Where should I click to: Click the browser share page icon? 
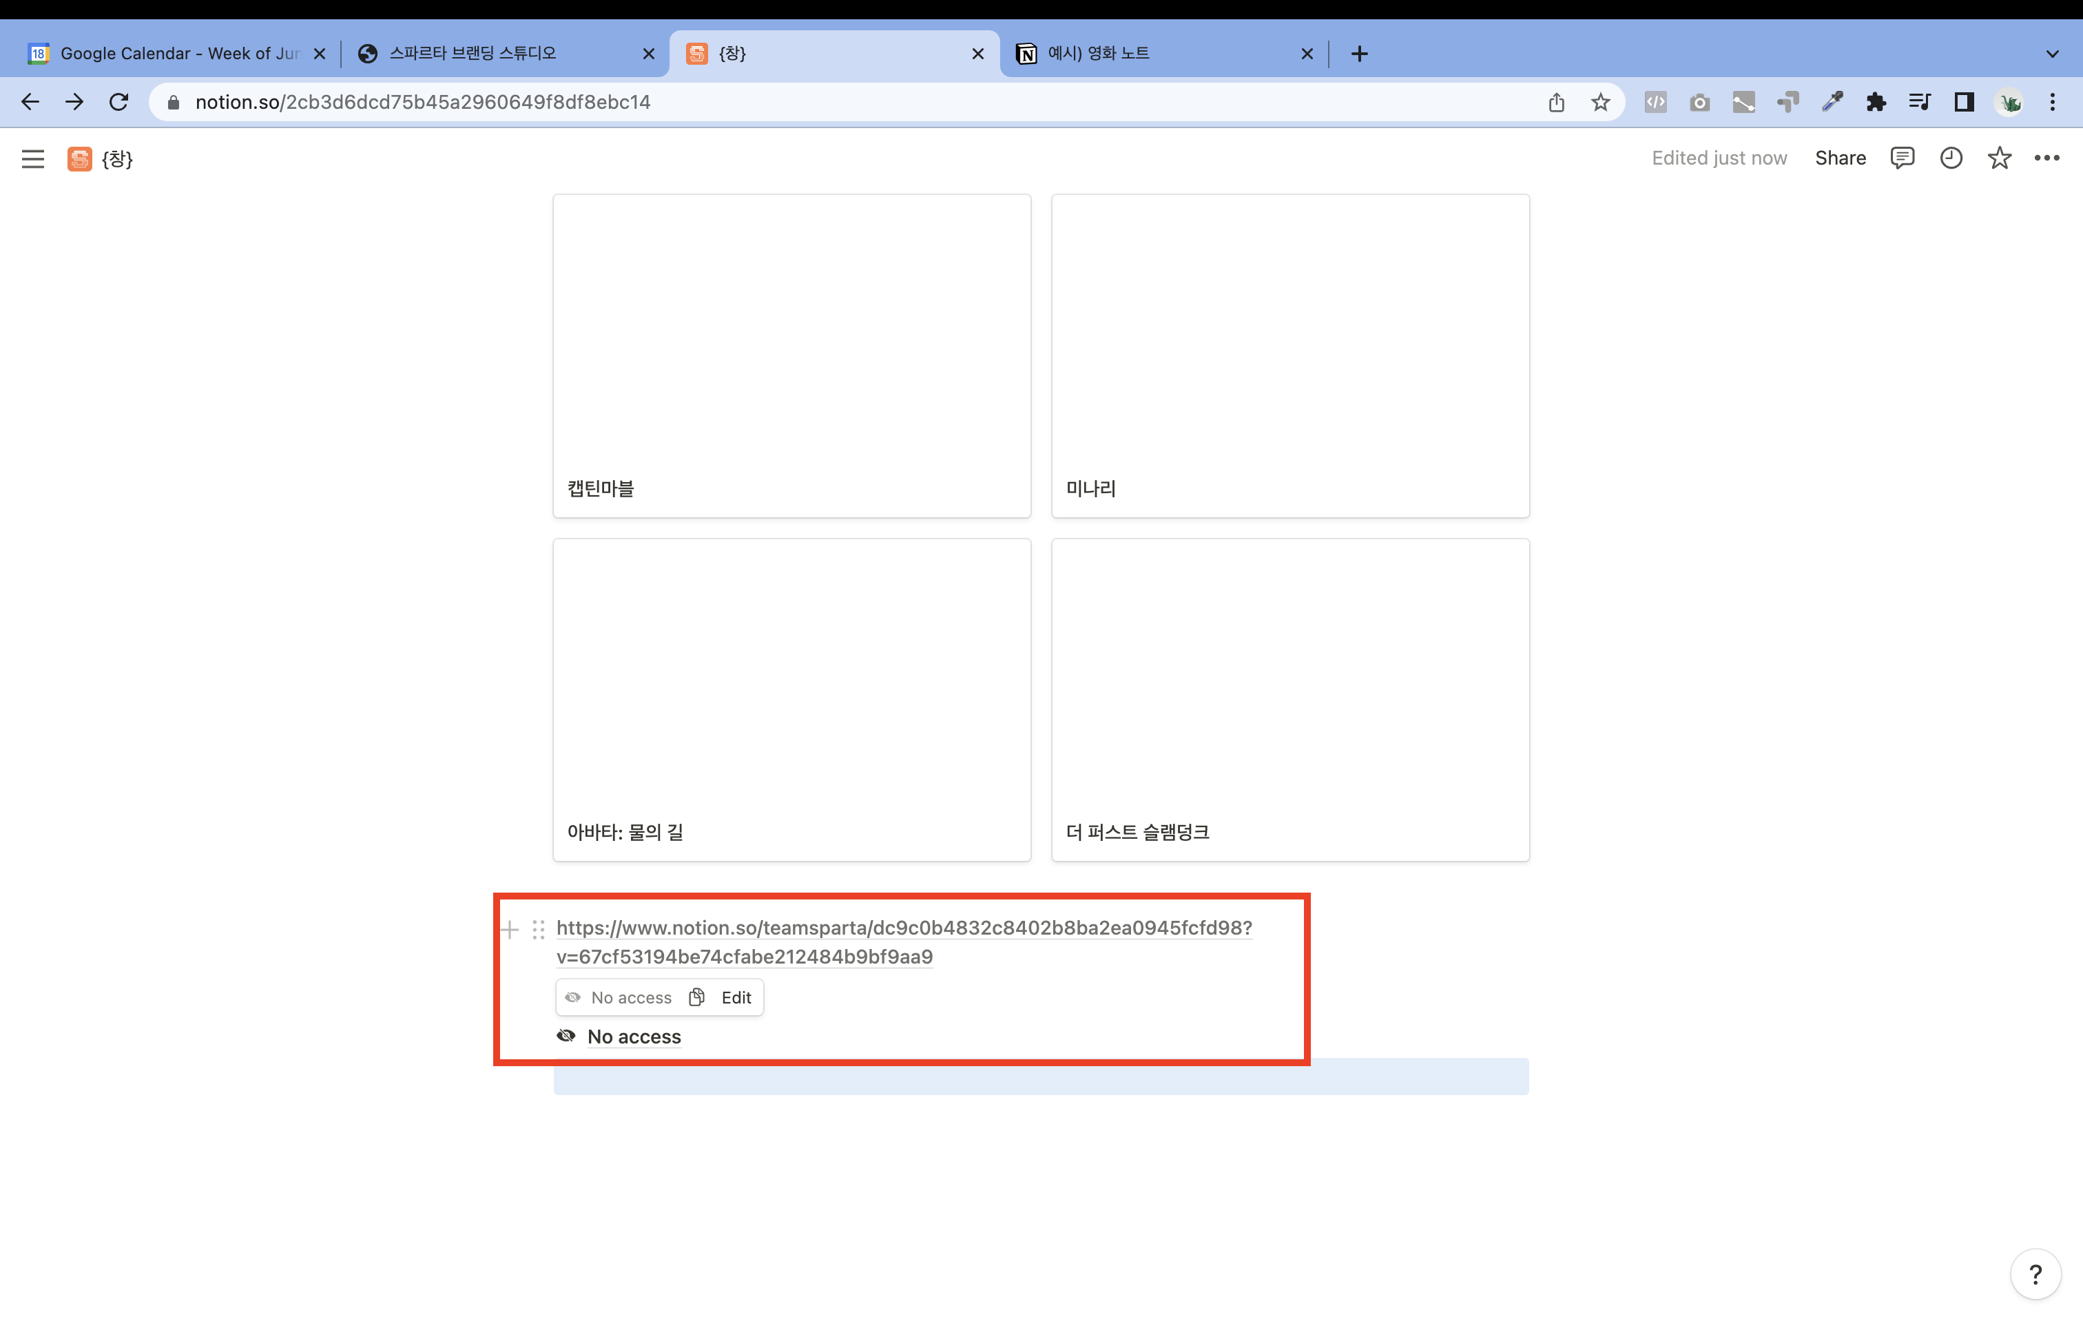[1556, 102]
